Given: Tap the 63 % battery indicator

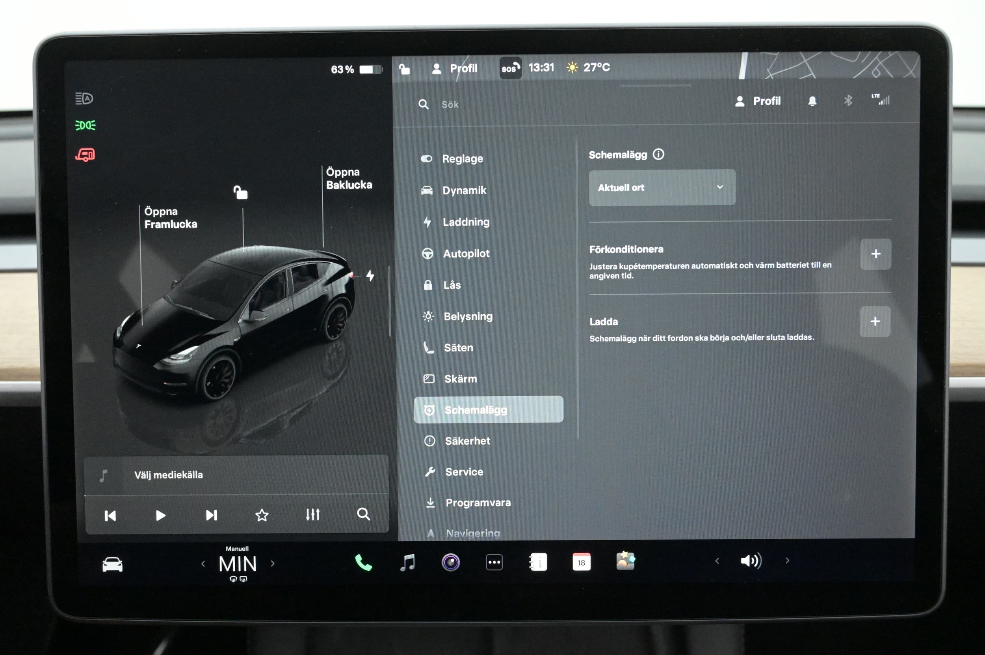Looking at the screenshot, I should (x=357, y=69).
